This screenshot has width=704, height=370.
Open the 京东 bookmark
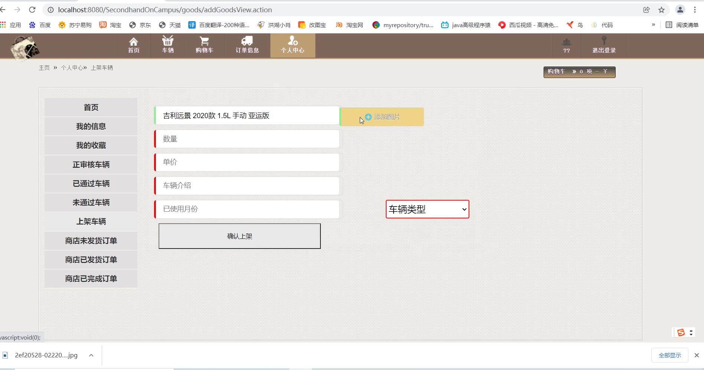[140, 25]
